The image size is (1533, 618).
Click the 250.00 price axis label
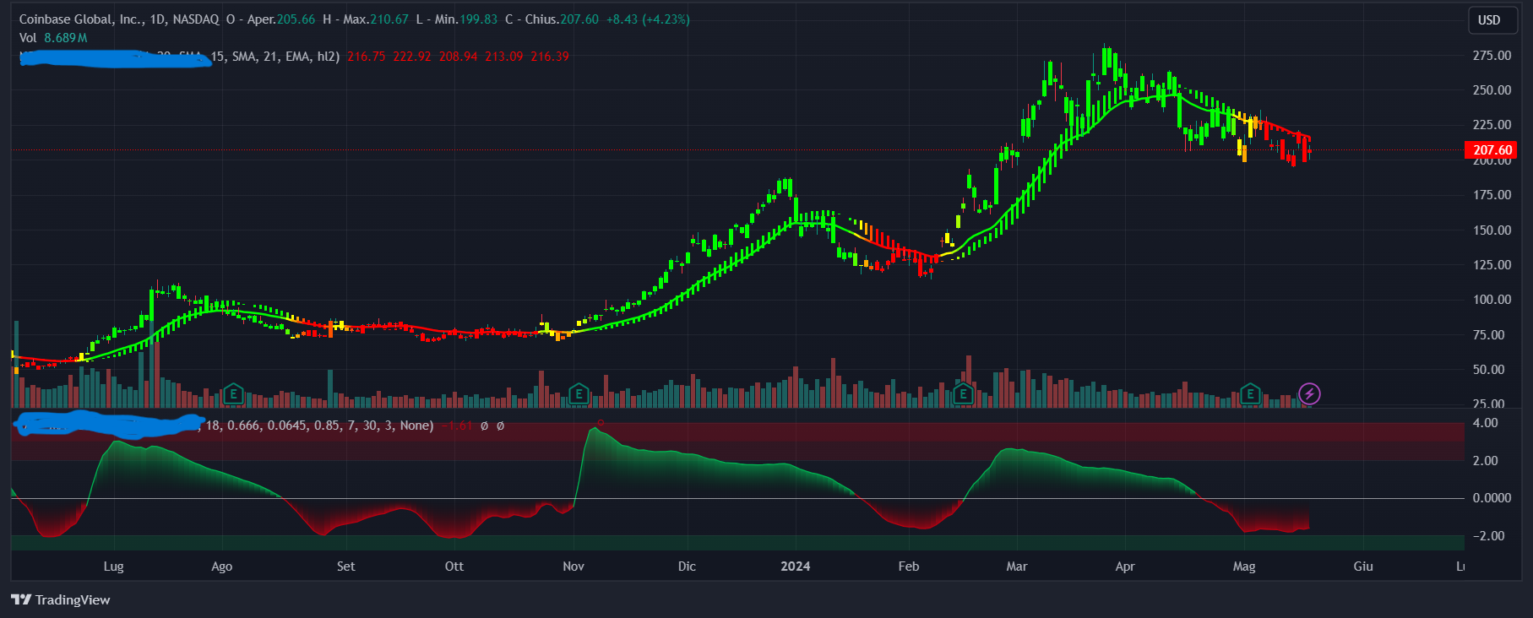click(x=1492, y=90)
